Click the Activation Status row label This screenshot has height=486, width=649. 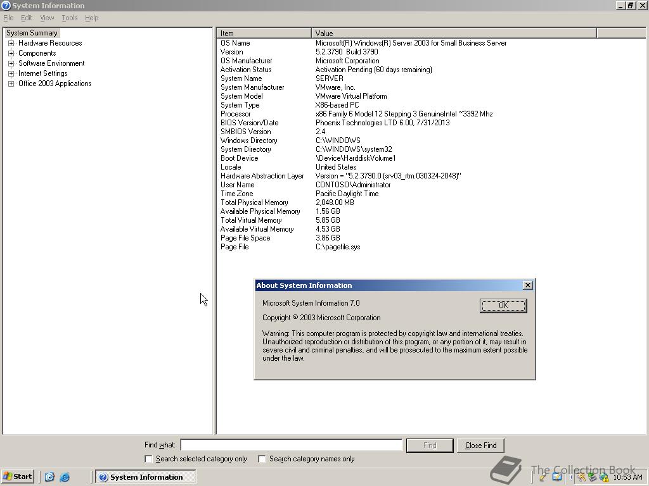(x=246, y=70)
